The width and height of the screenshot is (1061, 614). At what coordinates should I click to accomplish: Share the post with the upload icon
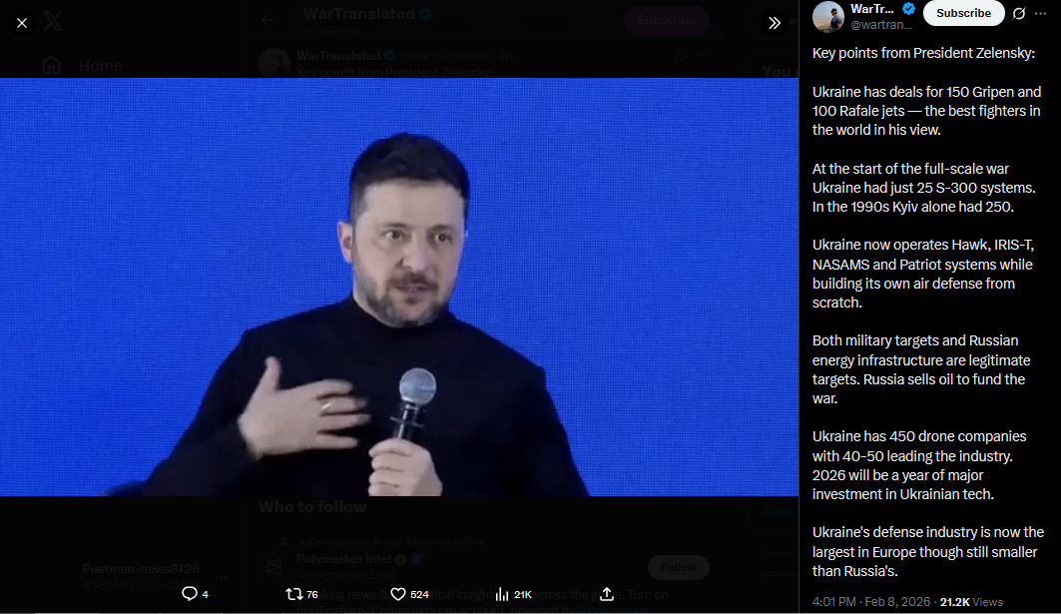(x=607, y=594)
